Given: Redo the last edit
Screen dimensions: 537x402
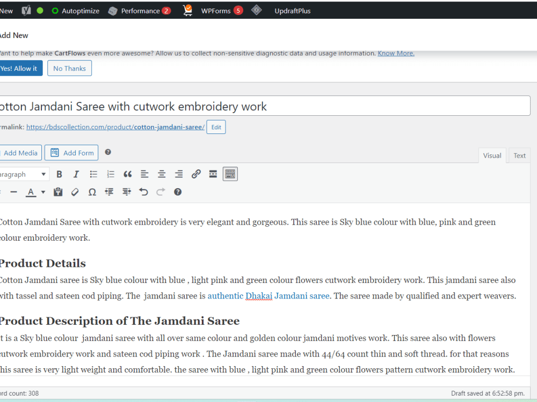Looking at the screenshot, I should [x=161, y=192].
